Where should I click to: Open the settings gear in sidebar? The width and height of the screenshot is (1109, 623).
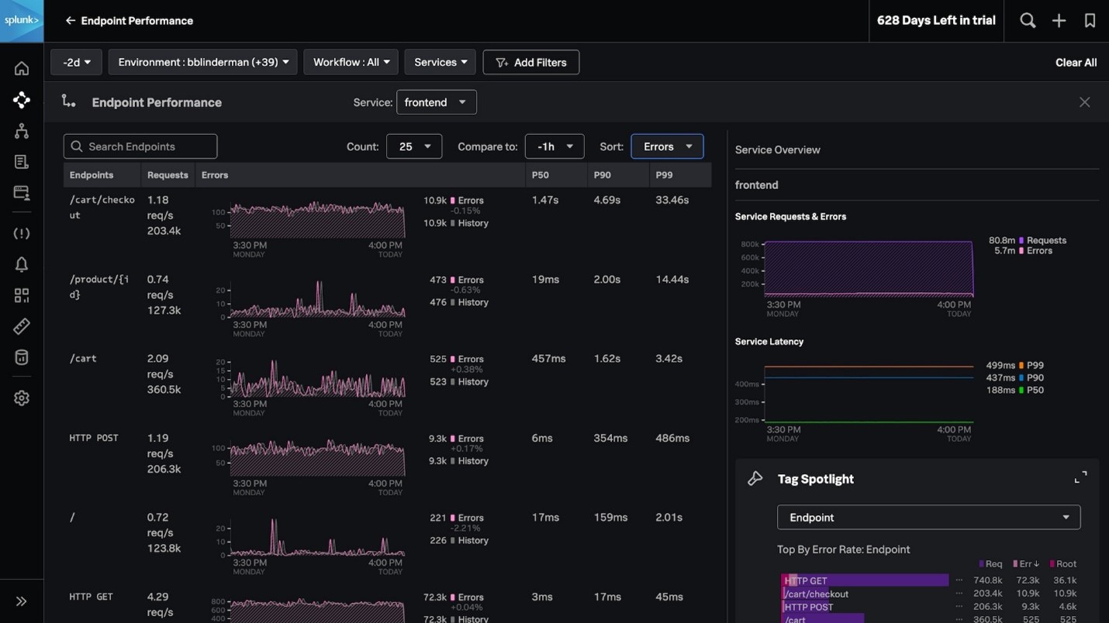[22, 398]
